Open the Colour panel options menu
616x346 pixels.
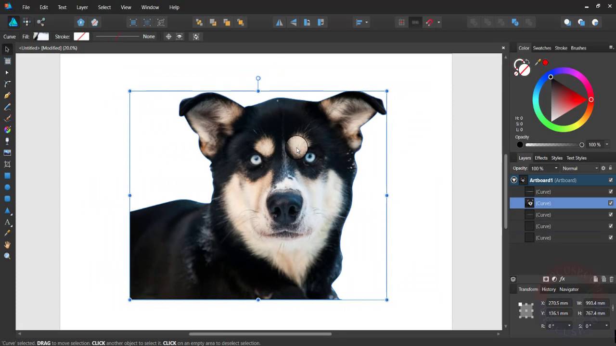(611, 48)
